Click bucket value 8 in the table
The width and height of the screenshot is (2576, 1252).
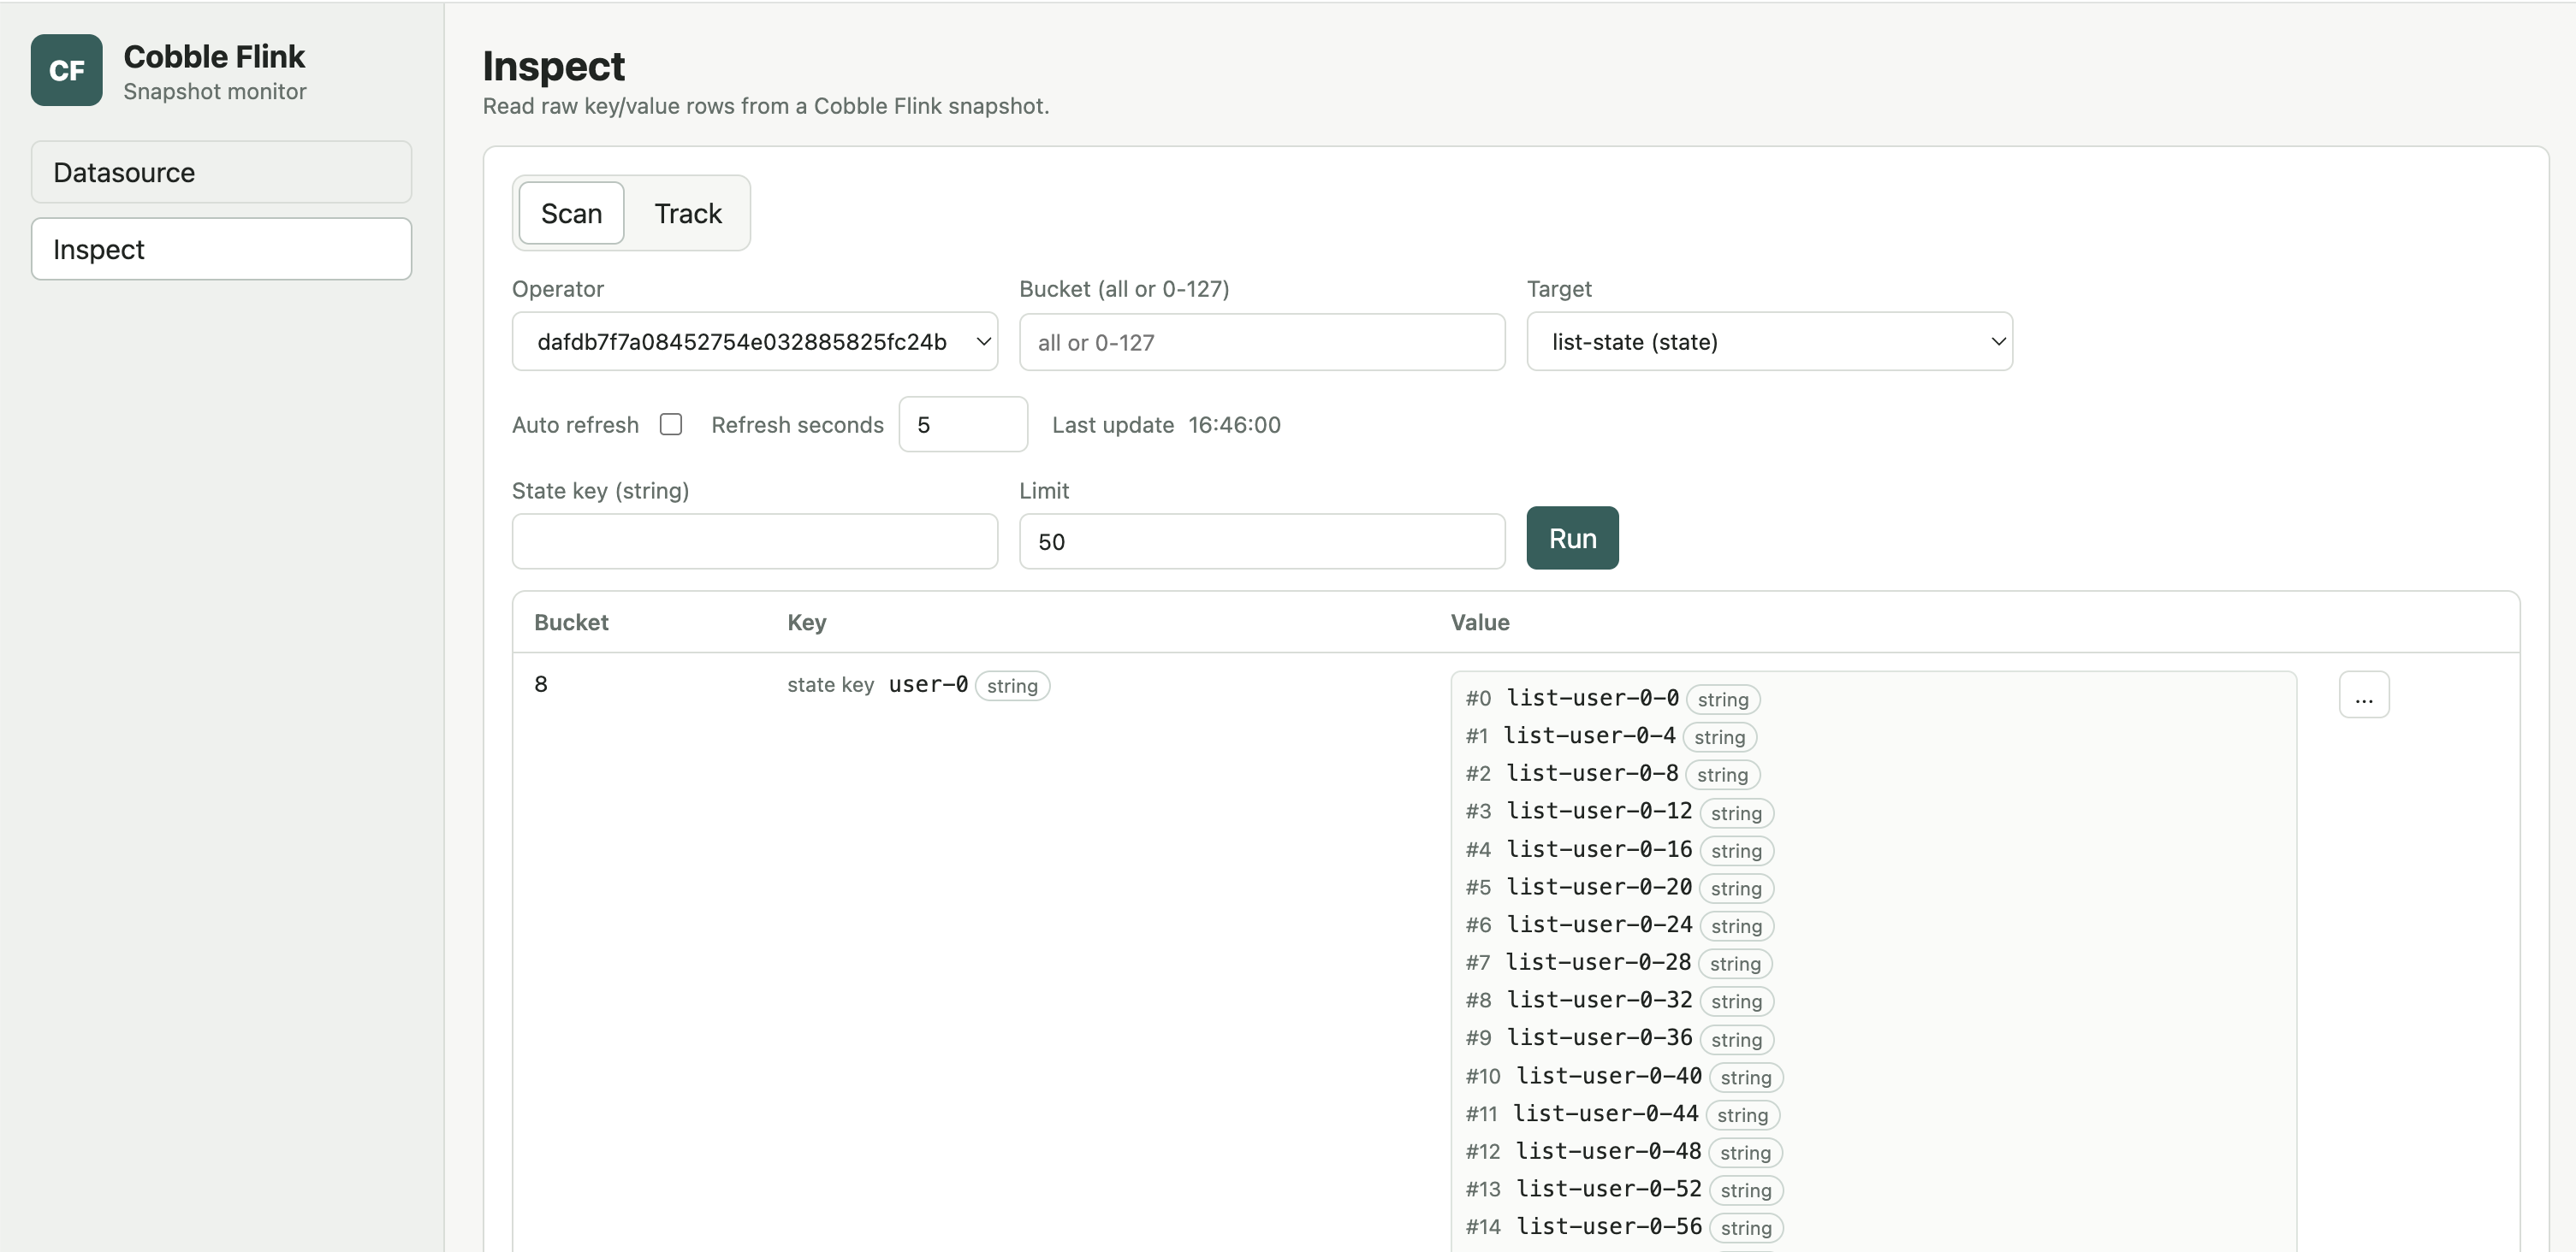click(541, 684)
